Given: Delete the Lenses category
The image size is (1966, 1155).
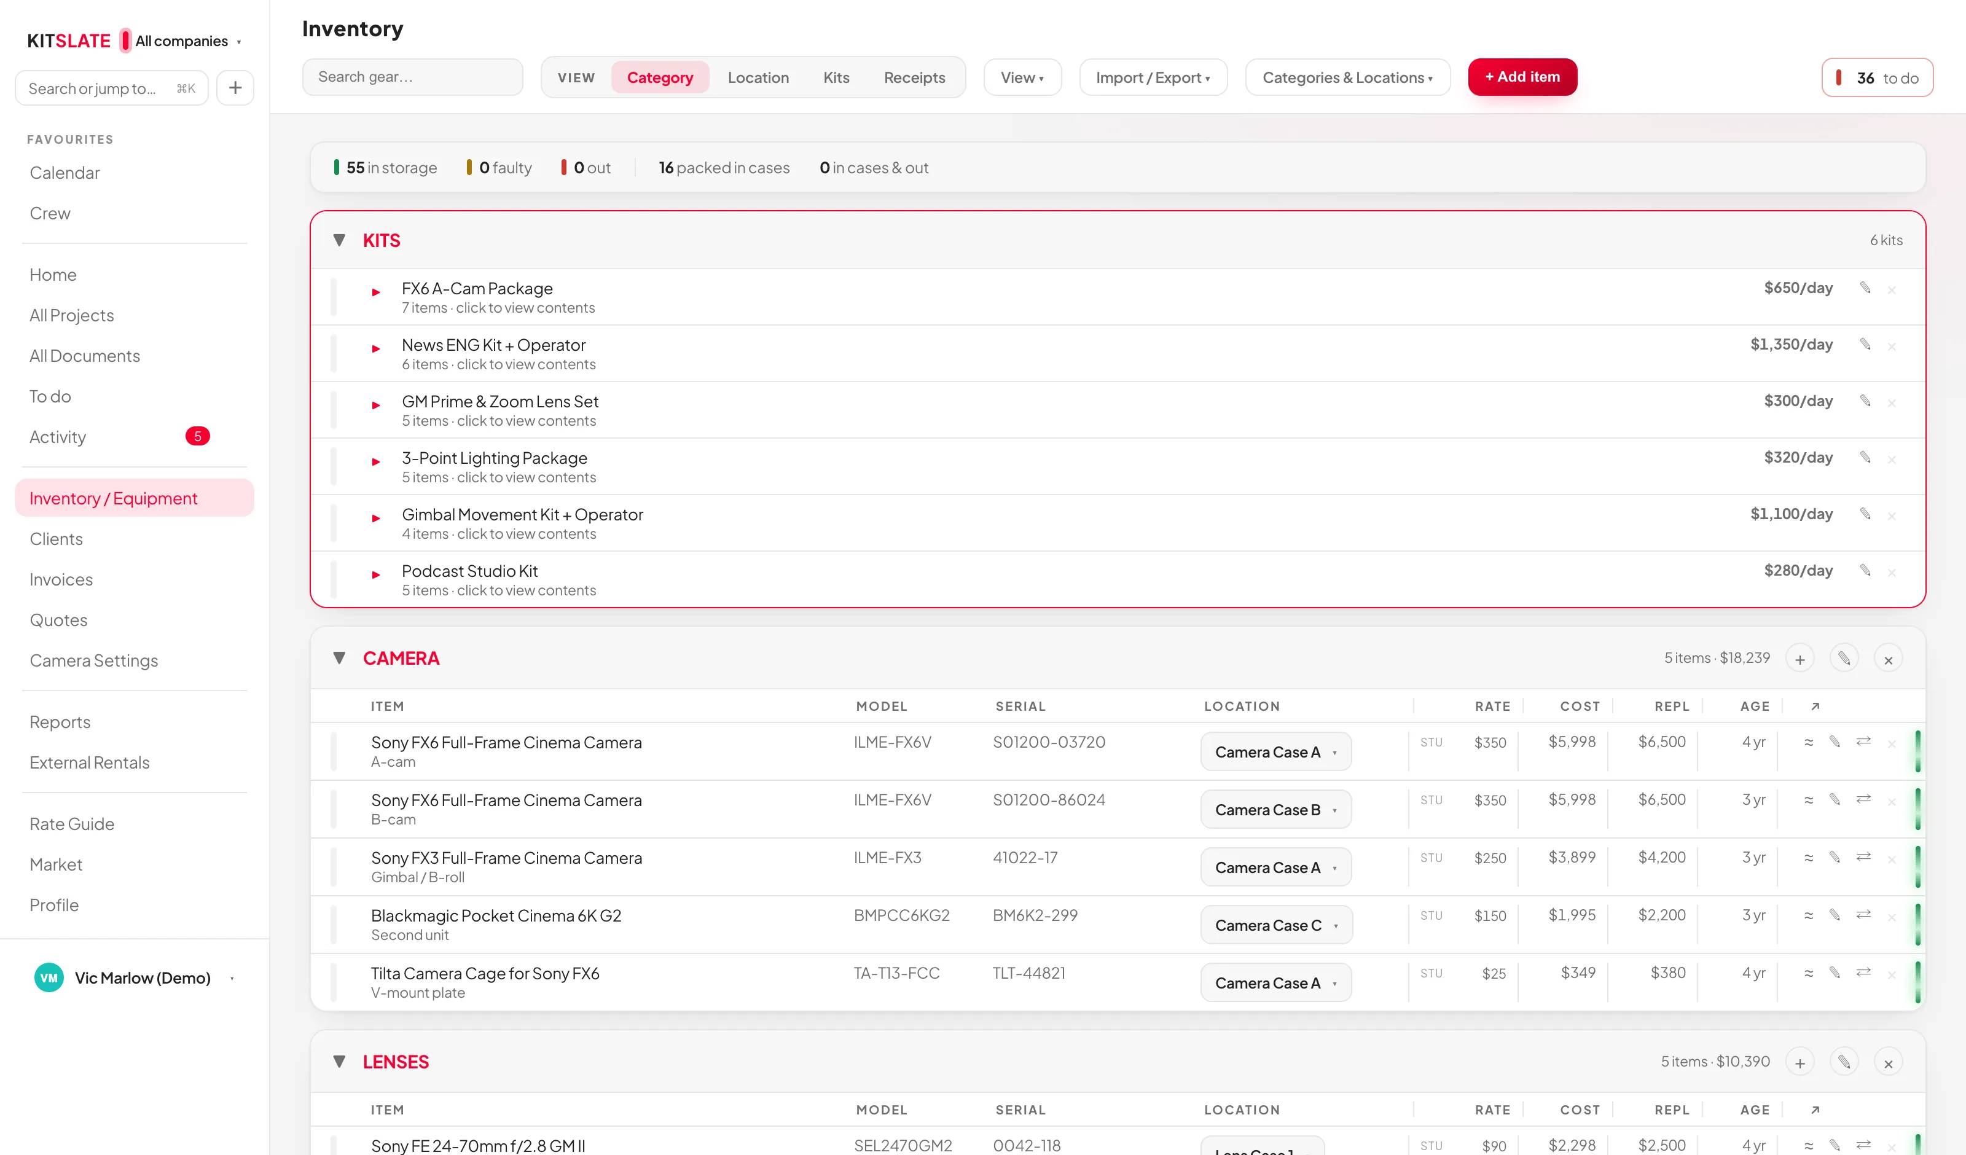Looking at the screenshot, I should (x=1888, y=1062).
